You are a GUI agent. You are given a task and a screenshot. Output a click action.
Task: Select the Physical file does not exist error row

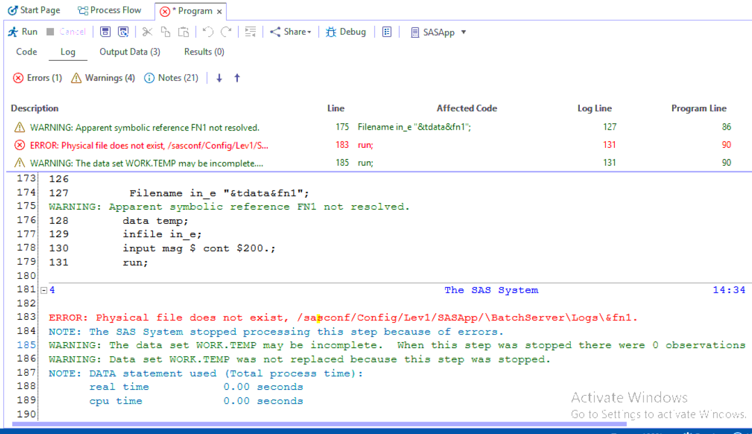pyautogui.click(x=149, y=145)
